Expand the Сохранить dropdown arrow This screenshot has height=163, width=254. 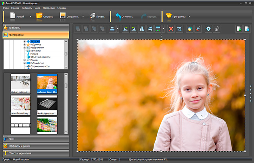coord(83,16)
